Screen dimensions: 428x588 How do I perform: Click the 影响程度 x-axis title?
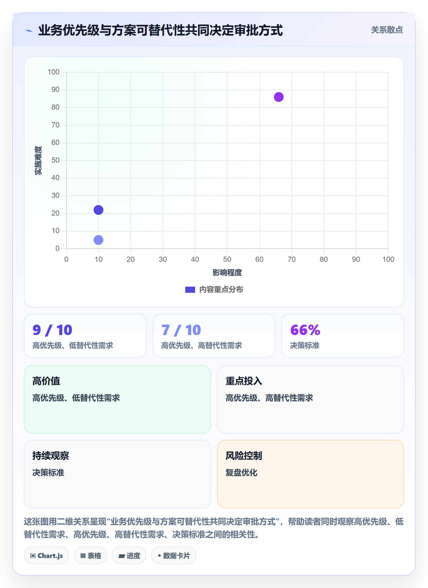[x=227, y=273]
